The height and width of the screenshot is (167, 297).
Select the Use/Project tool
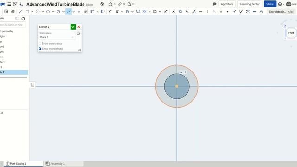point(92,12)
